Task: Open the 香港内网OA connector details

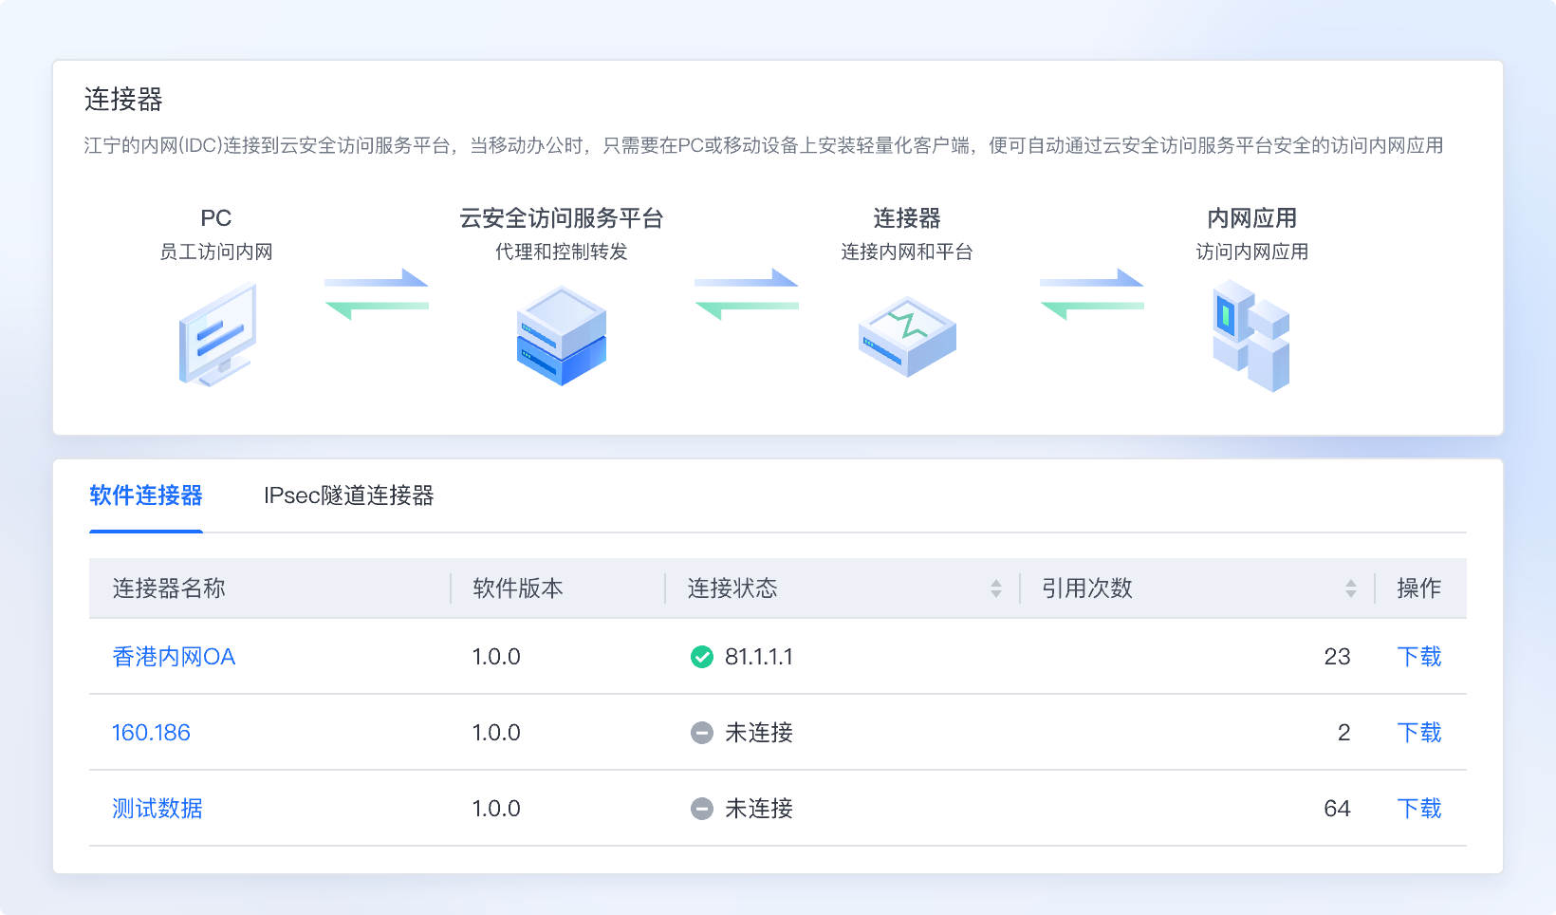Action: pos(173,656)
